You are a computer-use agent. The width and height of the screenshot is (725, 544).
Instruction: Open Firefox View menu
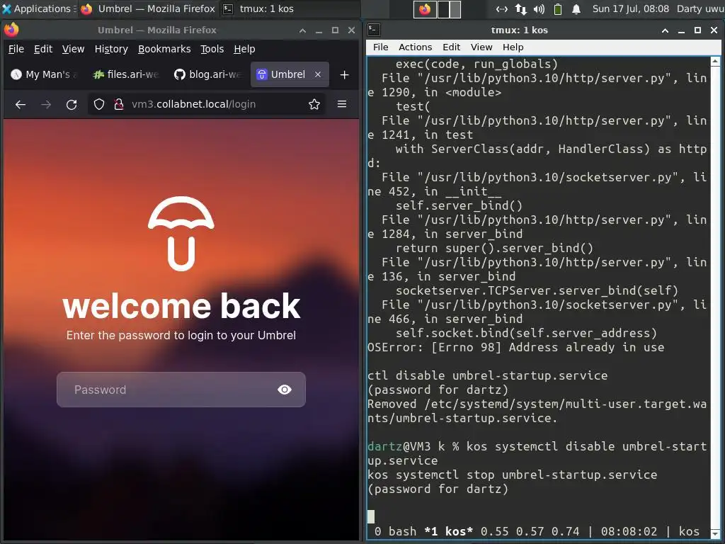73,49
